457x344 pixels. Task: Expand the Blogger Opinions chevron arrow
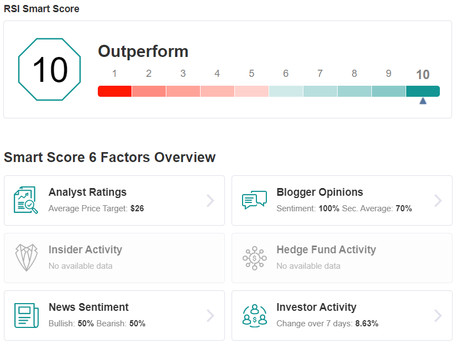438,201
